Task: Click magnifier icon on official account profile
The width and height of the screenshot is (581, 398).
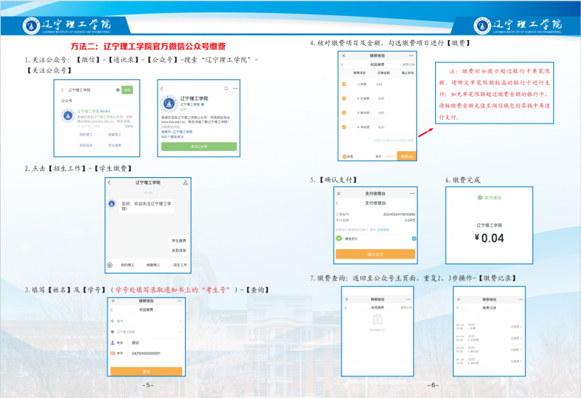Action: (226, 88)
